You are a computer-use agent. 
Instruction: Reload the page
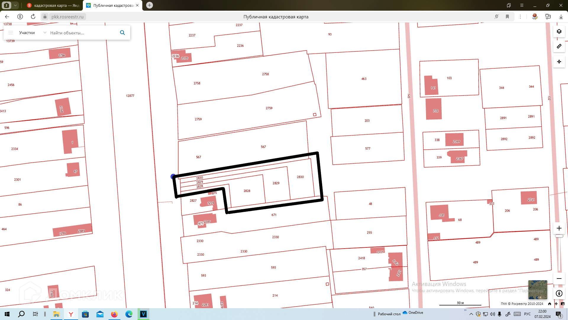coord(33,17)
